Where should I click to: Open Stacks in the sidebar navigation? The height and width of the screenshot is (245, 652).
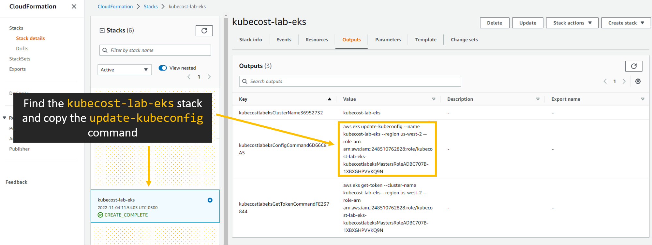(16, 28)
